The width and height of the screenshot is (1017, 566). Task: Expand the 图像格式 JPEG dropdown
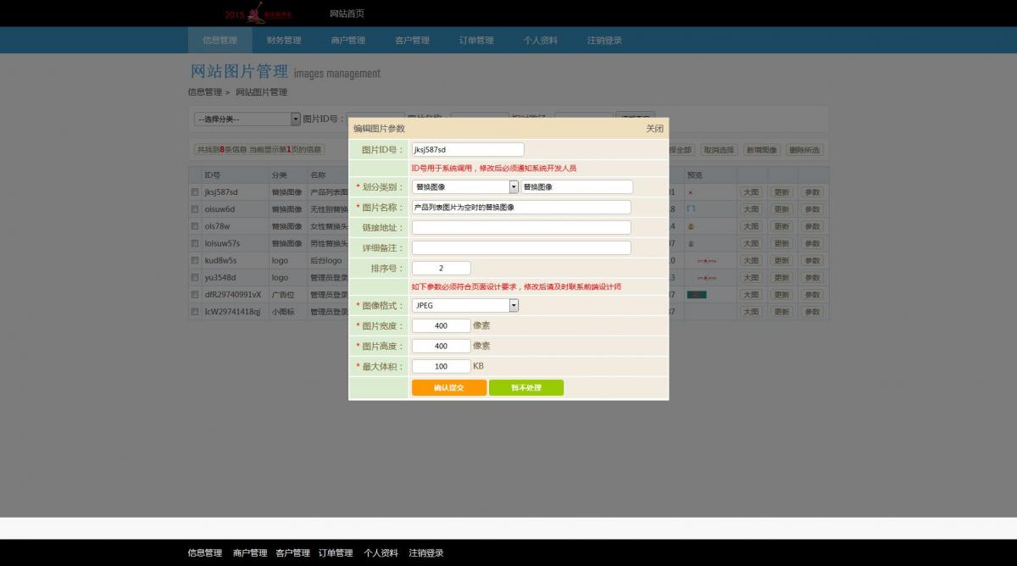point(464,305)
